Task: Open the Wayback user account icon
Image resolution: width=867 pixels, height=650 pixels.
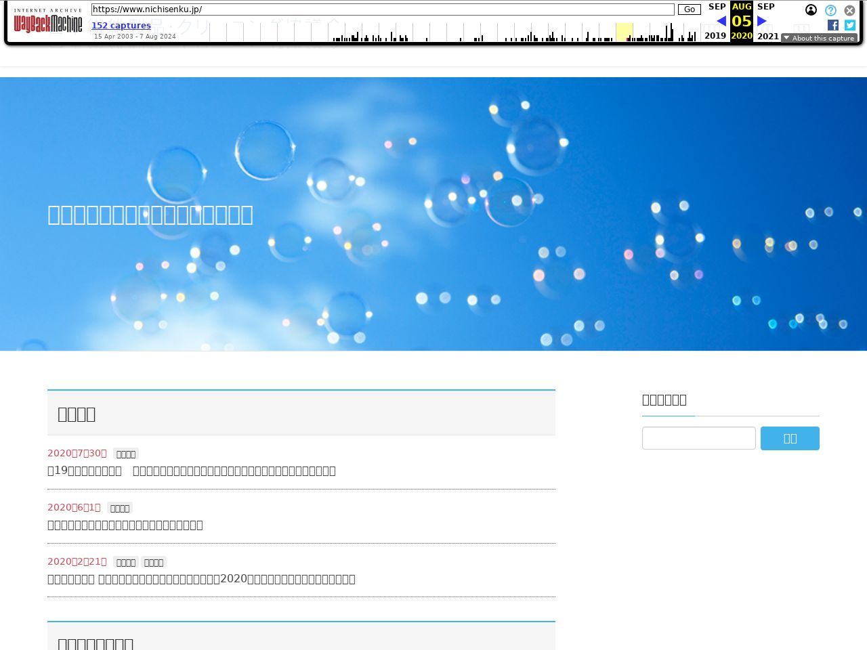Action: pyautogui.click(x=811, y=10)
